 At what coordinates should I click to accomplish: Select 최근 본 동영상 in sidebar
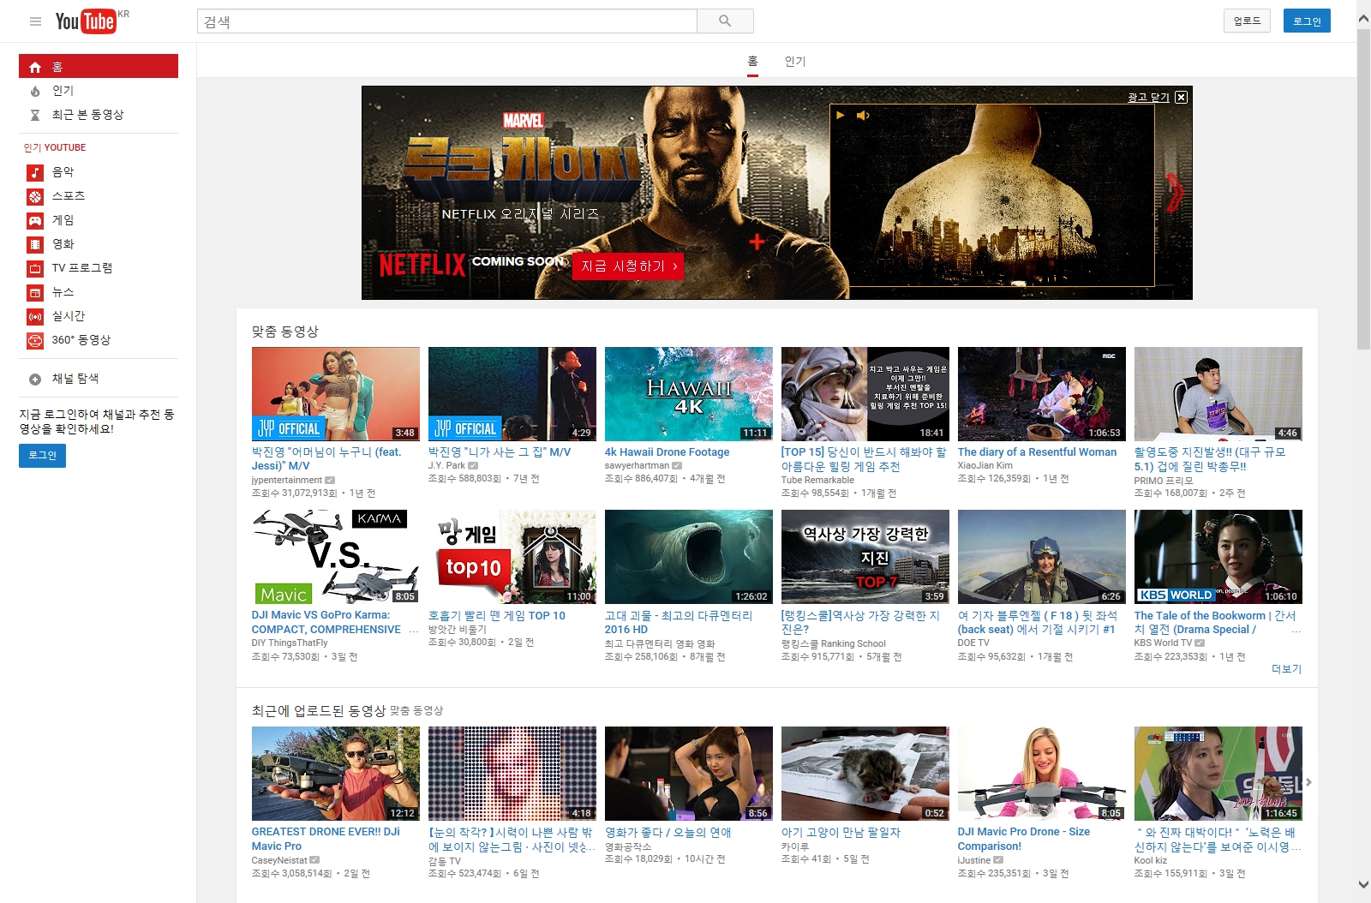click(x=87, y=115)
